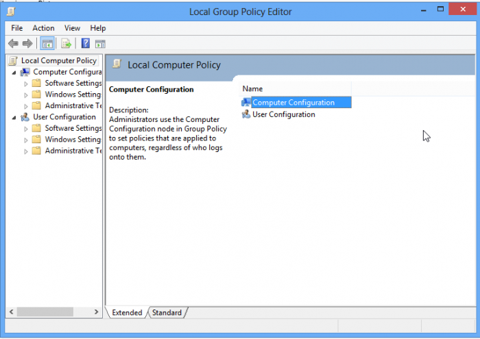Click tree pane scrollbar left arrow
Image resolution: width=480 pixels, height=339 pixels.
[x=12, y=312]
